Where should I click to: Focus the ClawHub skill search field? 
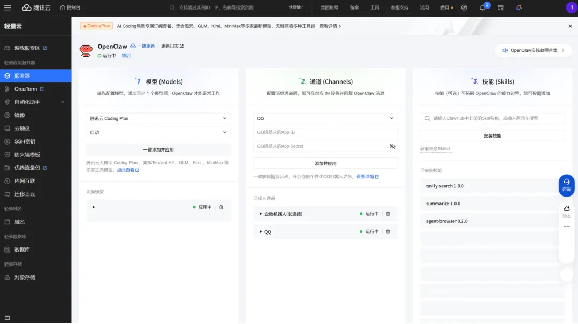tap(492, 118)
